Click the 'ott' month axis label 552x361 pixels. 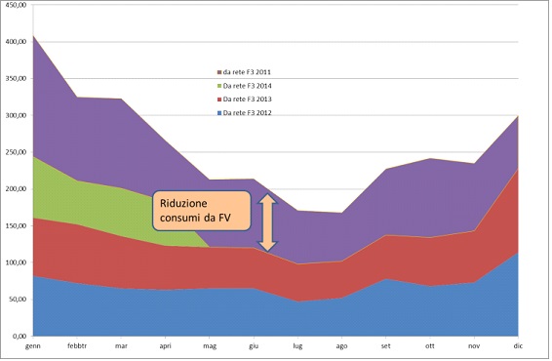pyautogui.click(x=430, y=345)
